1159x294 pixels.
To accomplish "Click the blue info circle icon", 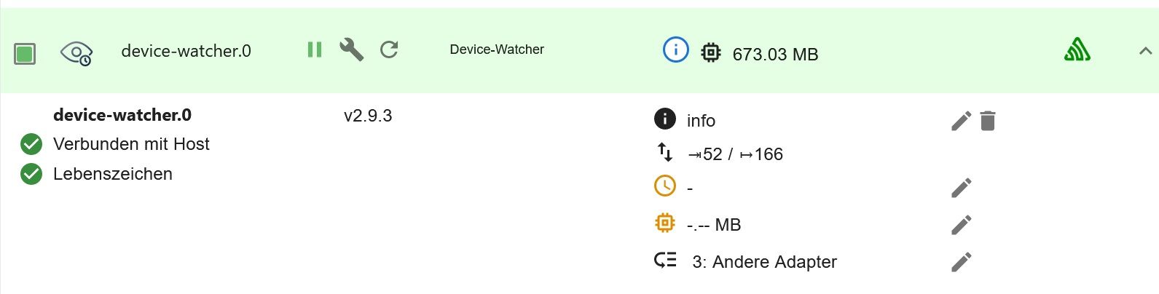I will (675, 49).
